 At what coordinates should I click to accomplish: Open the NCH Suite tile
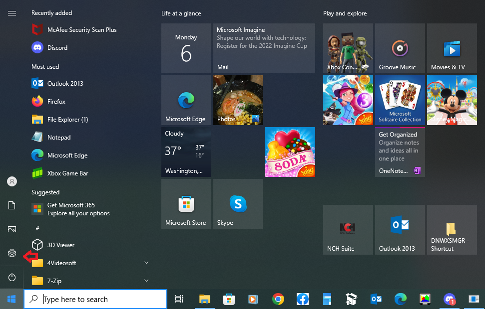tap(348, 230)
